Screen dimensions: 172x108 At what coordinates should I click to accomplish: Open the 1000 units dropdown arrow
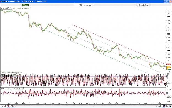(x=30, y=5)
